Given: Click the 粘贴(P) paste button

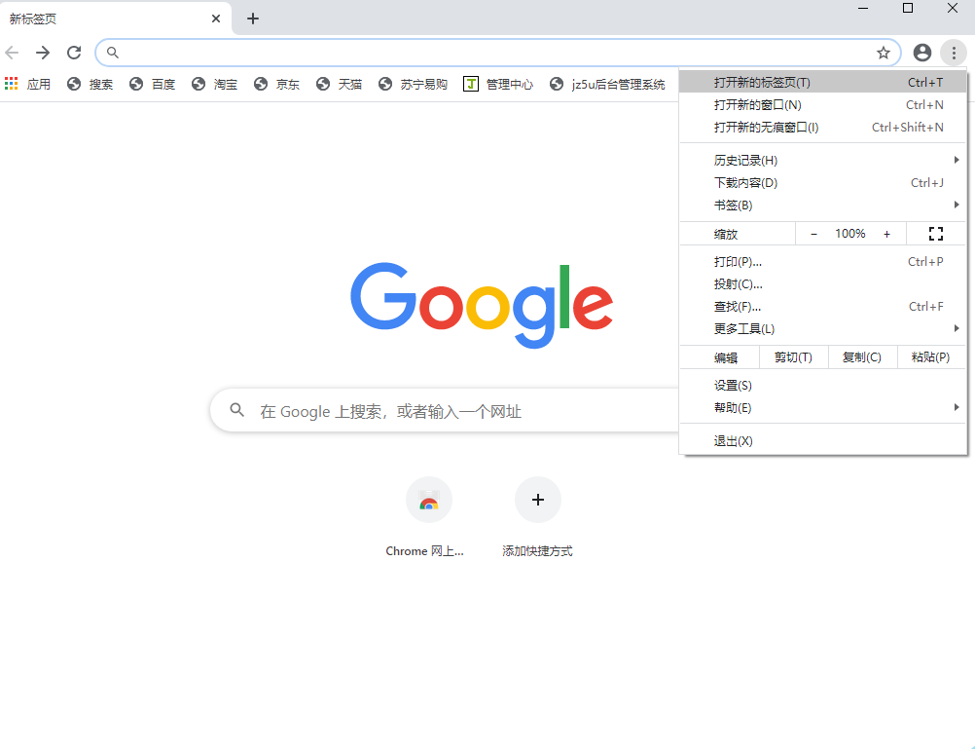Looking at the screenshot, I should pyautogui.click(x=931, y=357).
